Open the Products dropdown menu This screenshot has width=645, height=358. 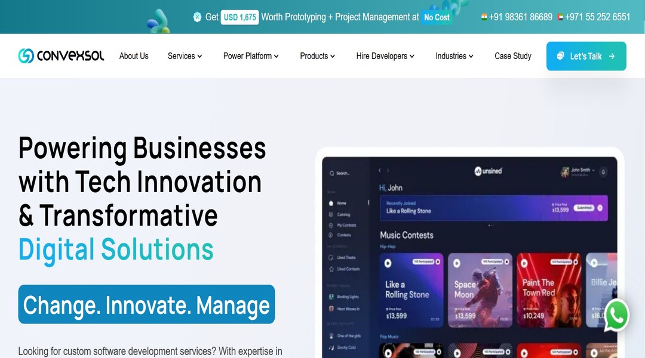318,56
